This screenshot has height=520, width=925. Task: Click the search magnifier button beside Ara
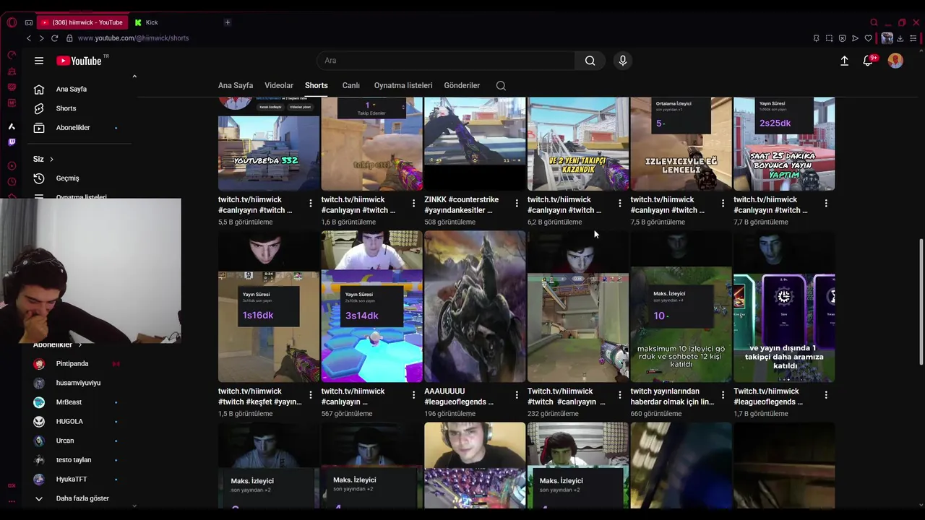[x=590, y=61]
